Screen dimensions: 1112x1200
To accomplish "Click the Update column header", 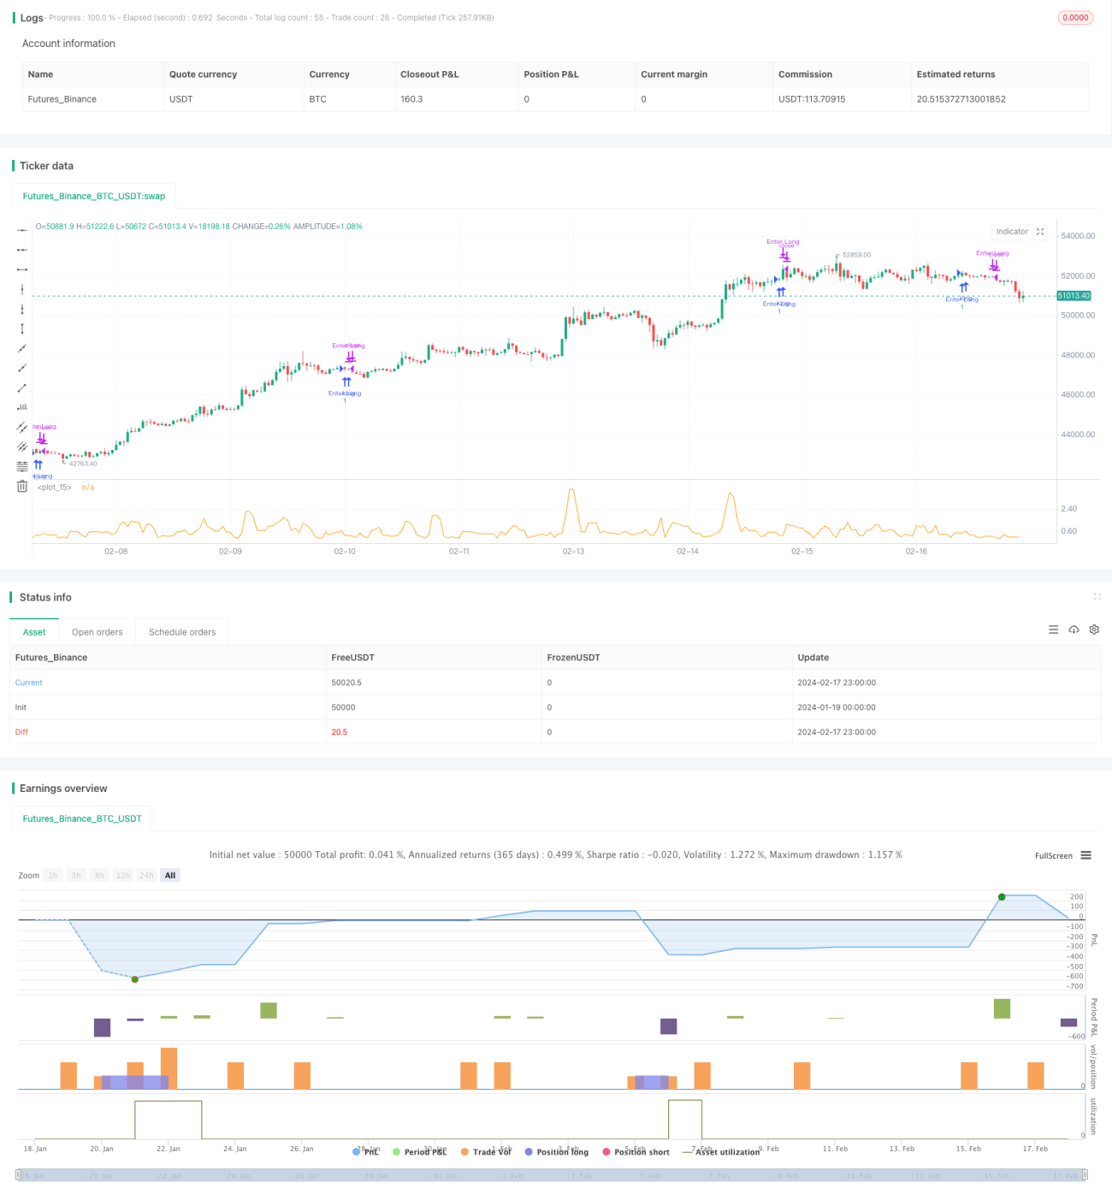I will click(813, 658).
